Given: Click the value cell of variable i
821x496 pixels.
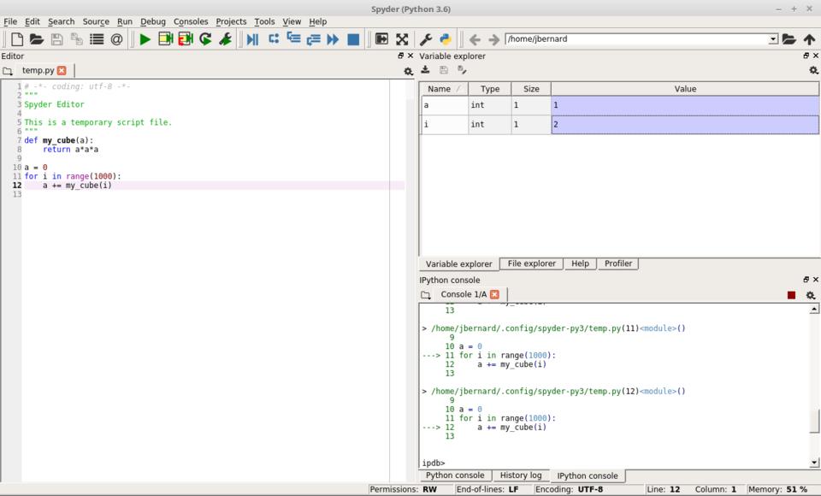Looking at the screenshot, I should click(684, 125).
